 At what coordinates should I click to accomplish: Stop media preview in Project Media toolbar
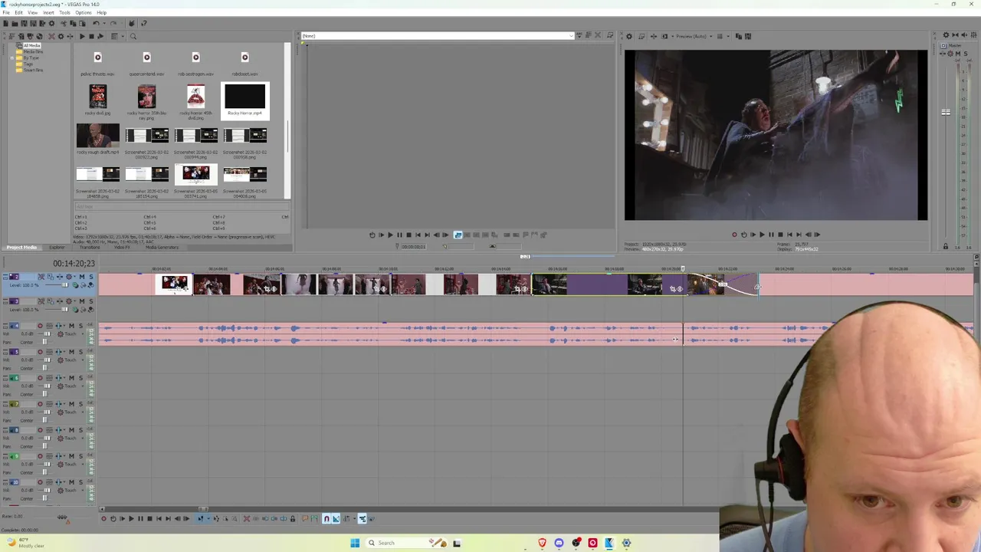pyautogui.click(x=90, y=36)
